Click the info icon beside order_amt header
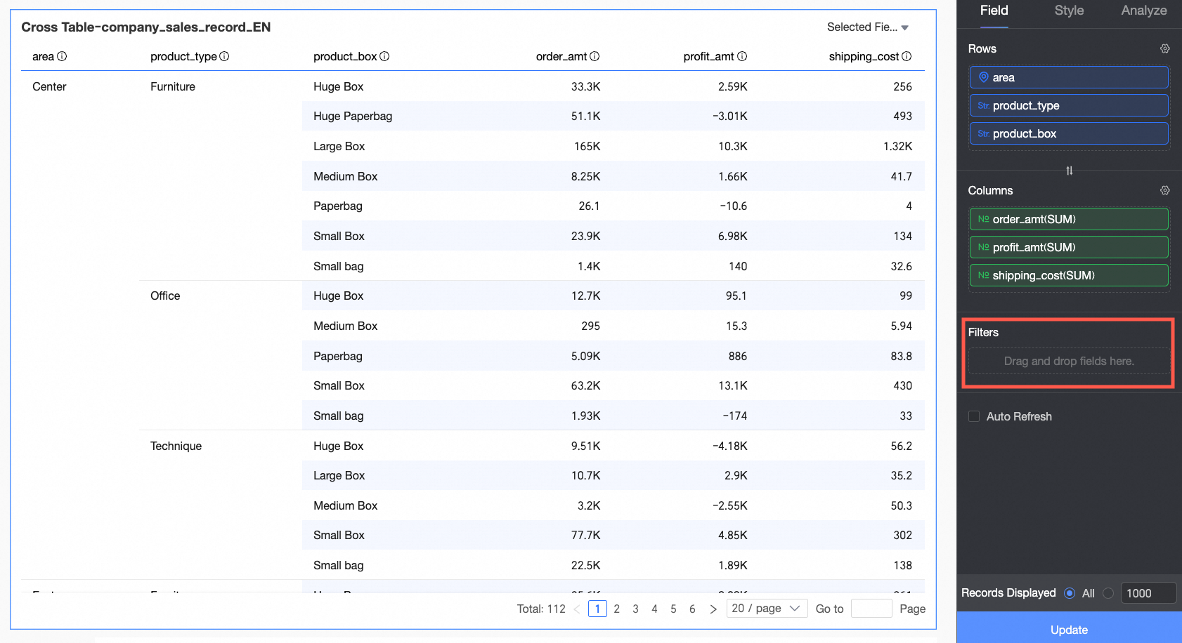This screenshot has width=1182, height=643. (x=595, y=56)
